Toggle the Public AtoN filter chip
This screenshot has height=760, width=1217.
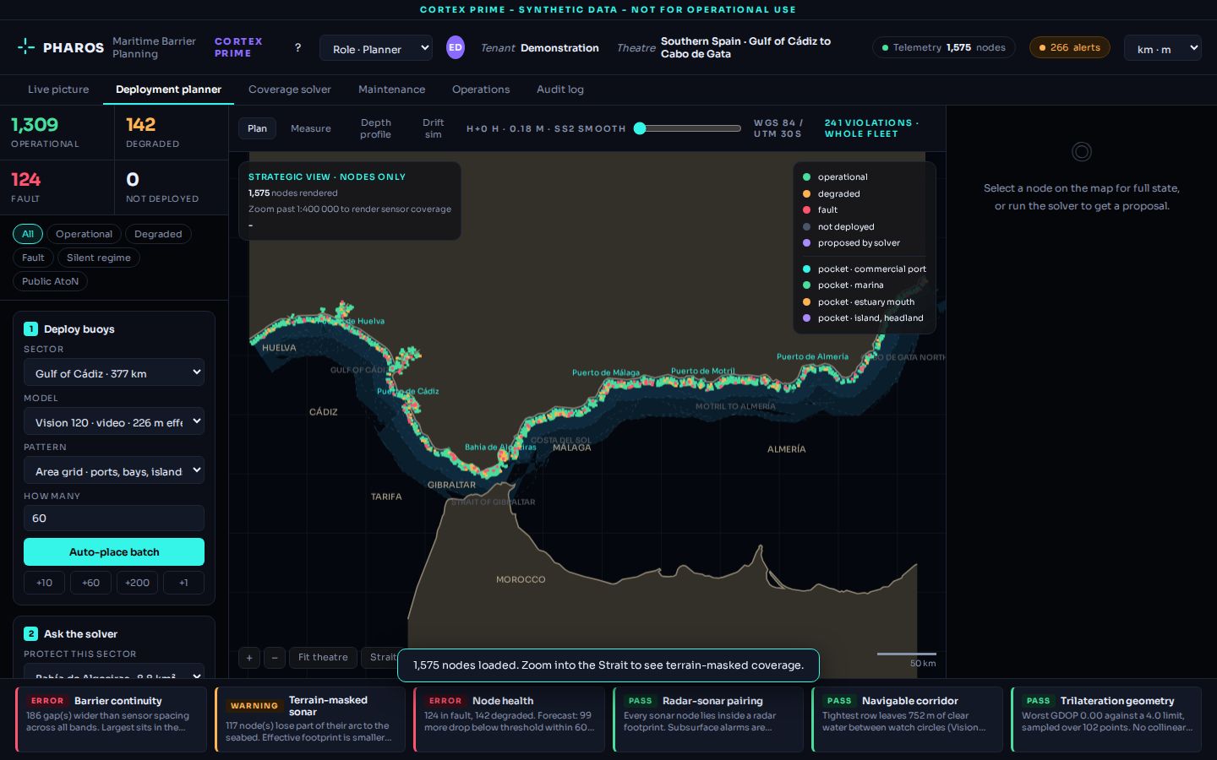(x=50, y=281)
